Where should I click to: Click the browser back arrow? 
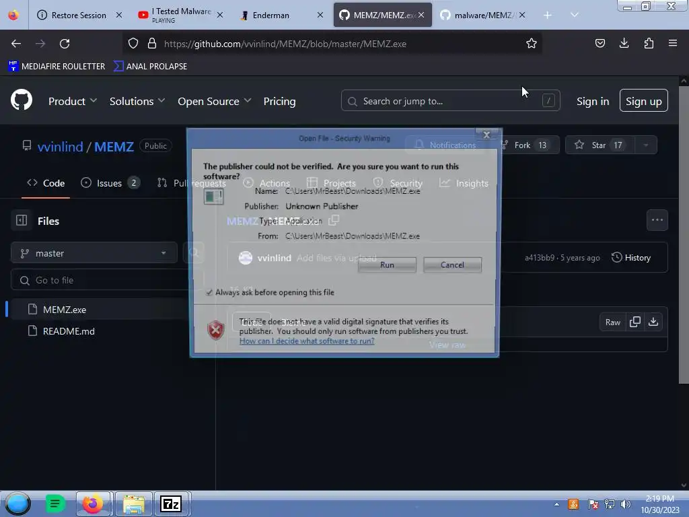point(16,44)
